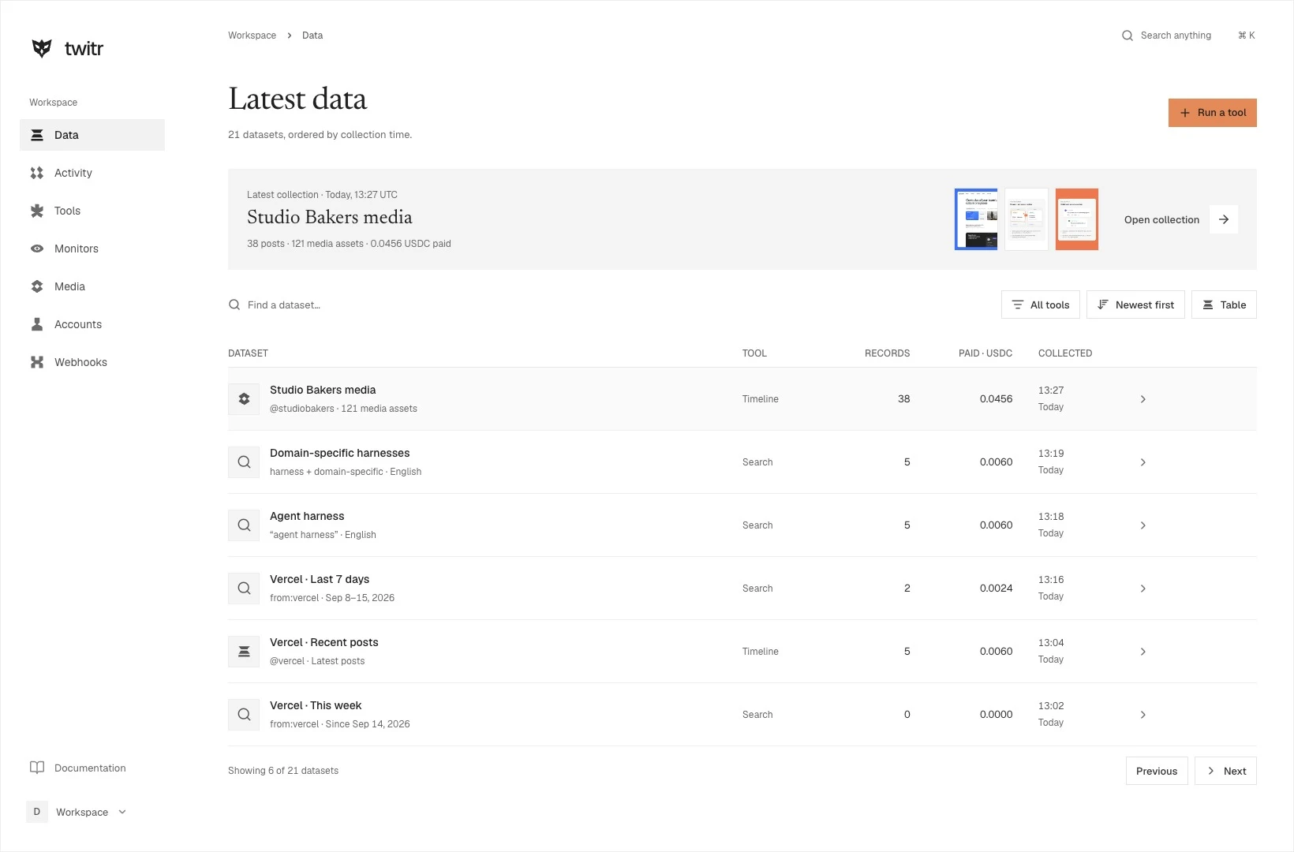1294x852 pixels.
Task: Expand the Agent harness row chevron
Action: point(1143,525)
